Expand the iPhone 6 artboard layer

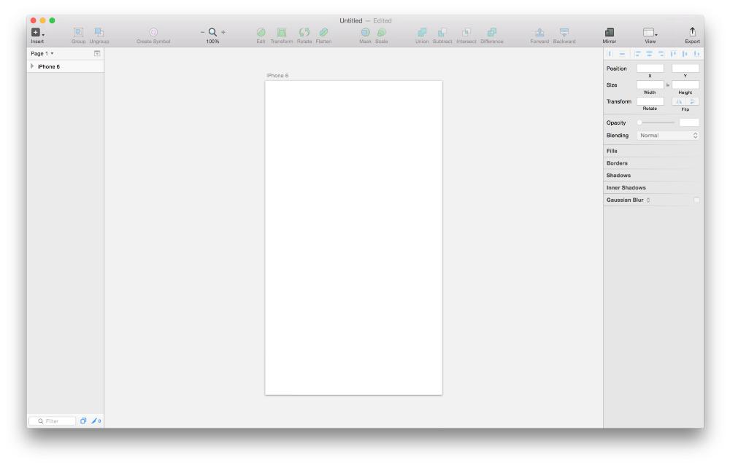click(x=32, y=66)
